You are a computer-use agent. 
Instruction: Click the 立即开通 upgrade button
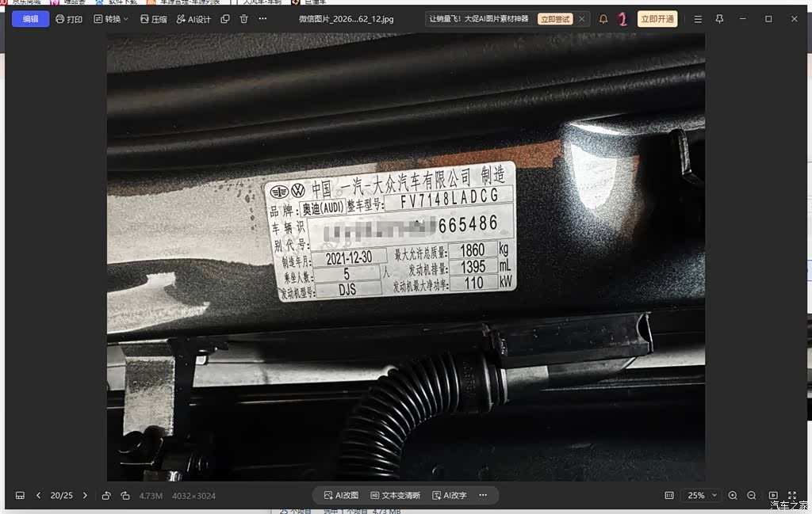(x=657, y=19)
